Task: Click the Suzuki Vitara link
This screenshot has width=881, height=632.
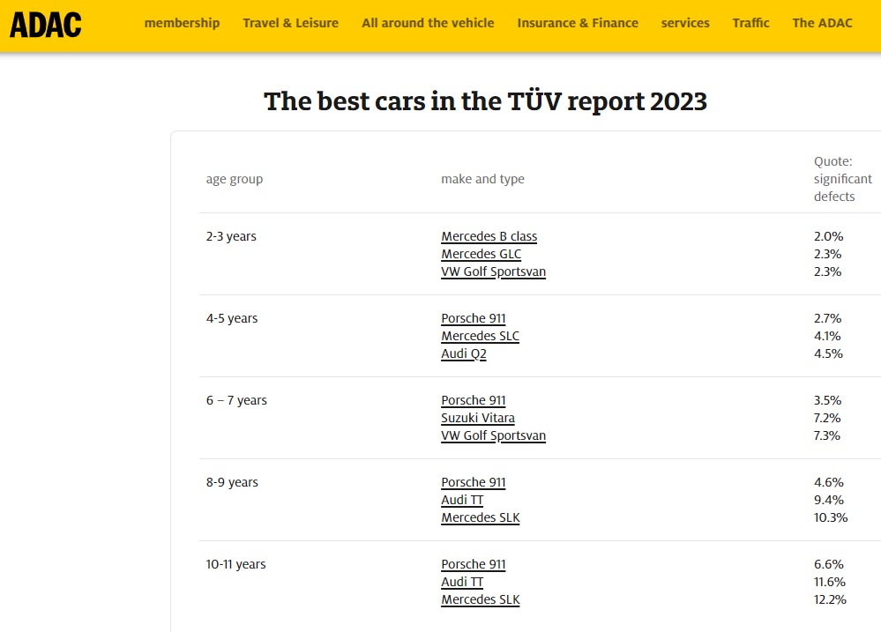Action: pyautogui.click(x=477, y=418)
